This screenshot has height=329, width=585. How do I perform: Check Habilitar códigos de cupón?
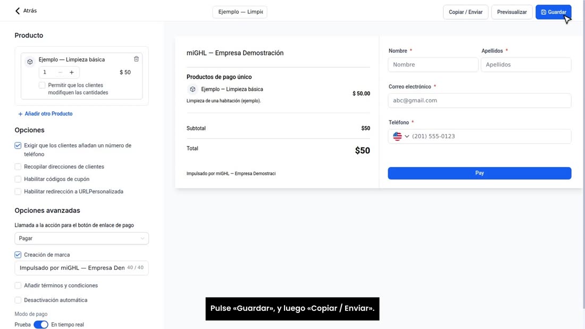[18, 179]
